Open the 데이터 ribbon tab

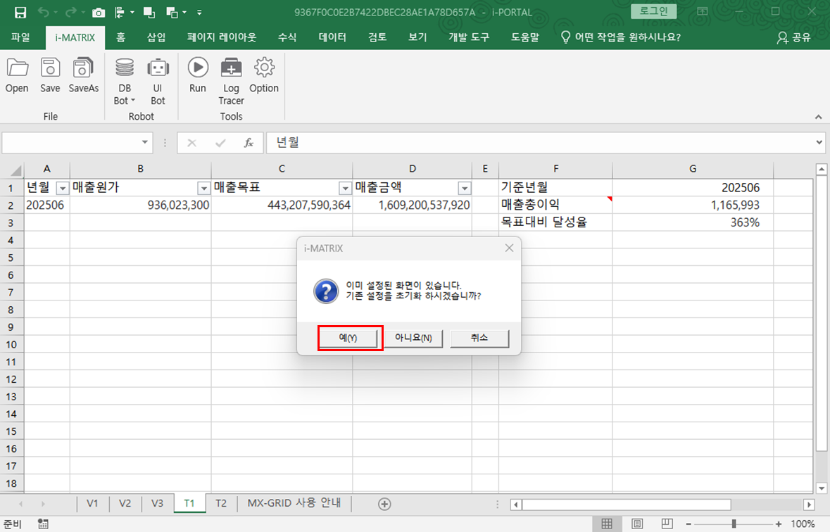pyautogui.click(x=332, y=37)
